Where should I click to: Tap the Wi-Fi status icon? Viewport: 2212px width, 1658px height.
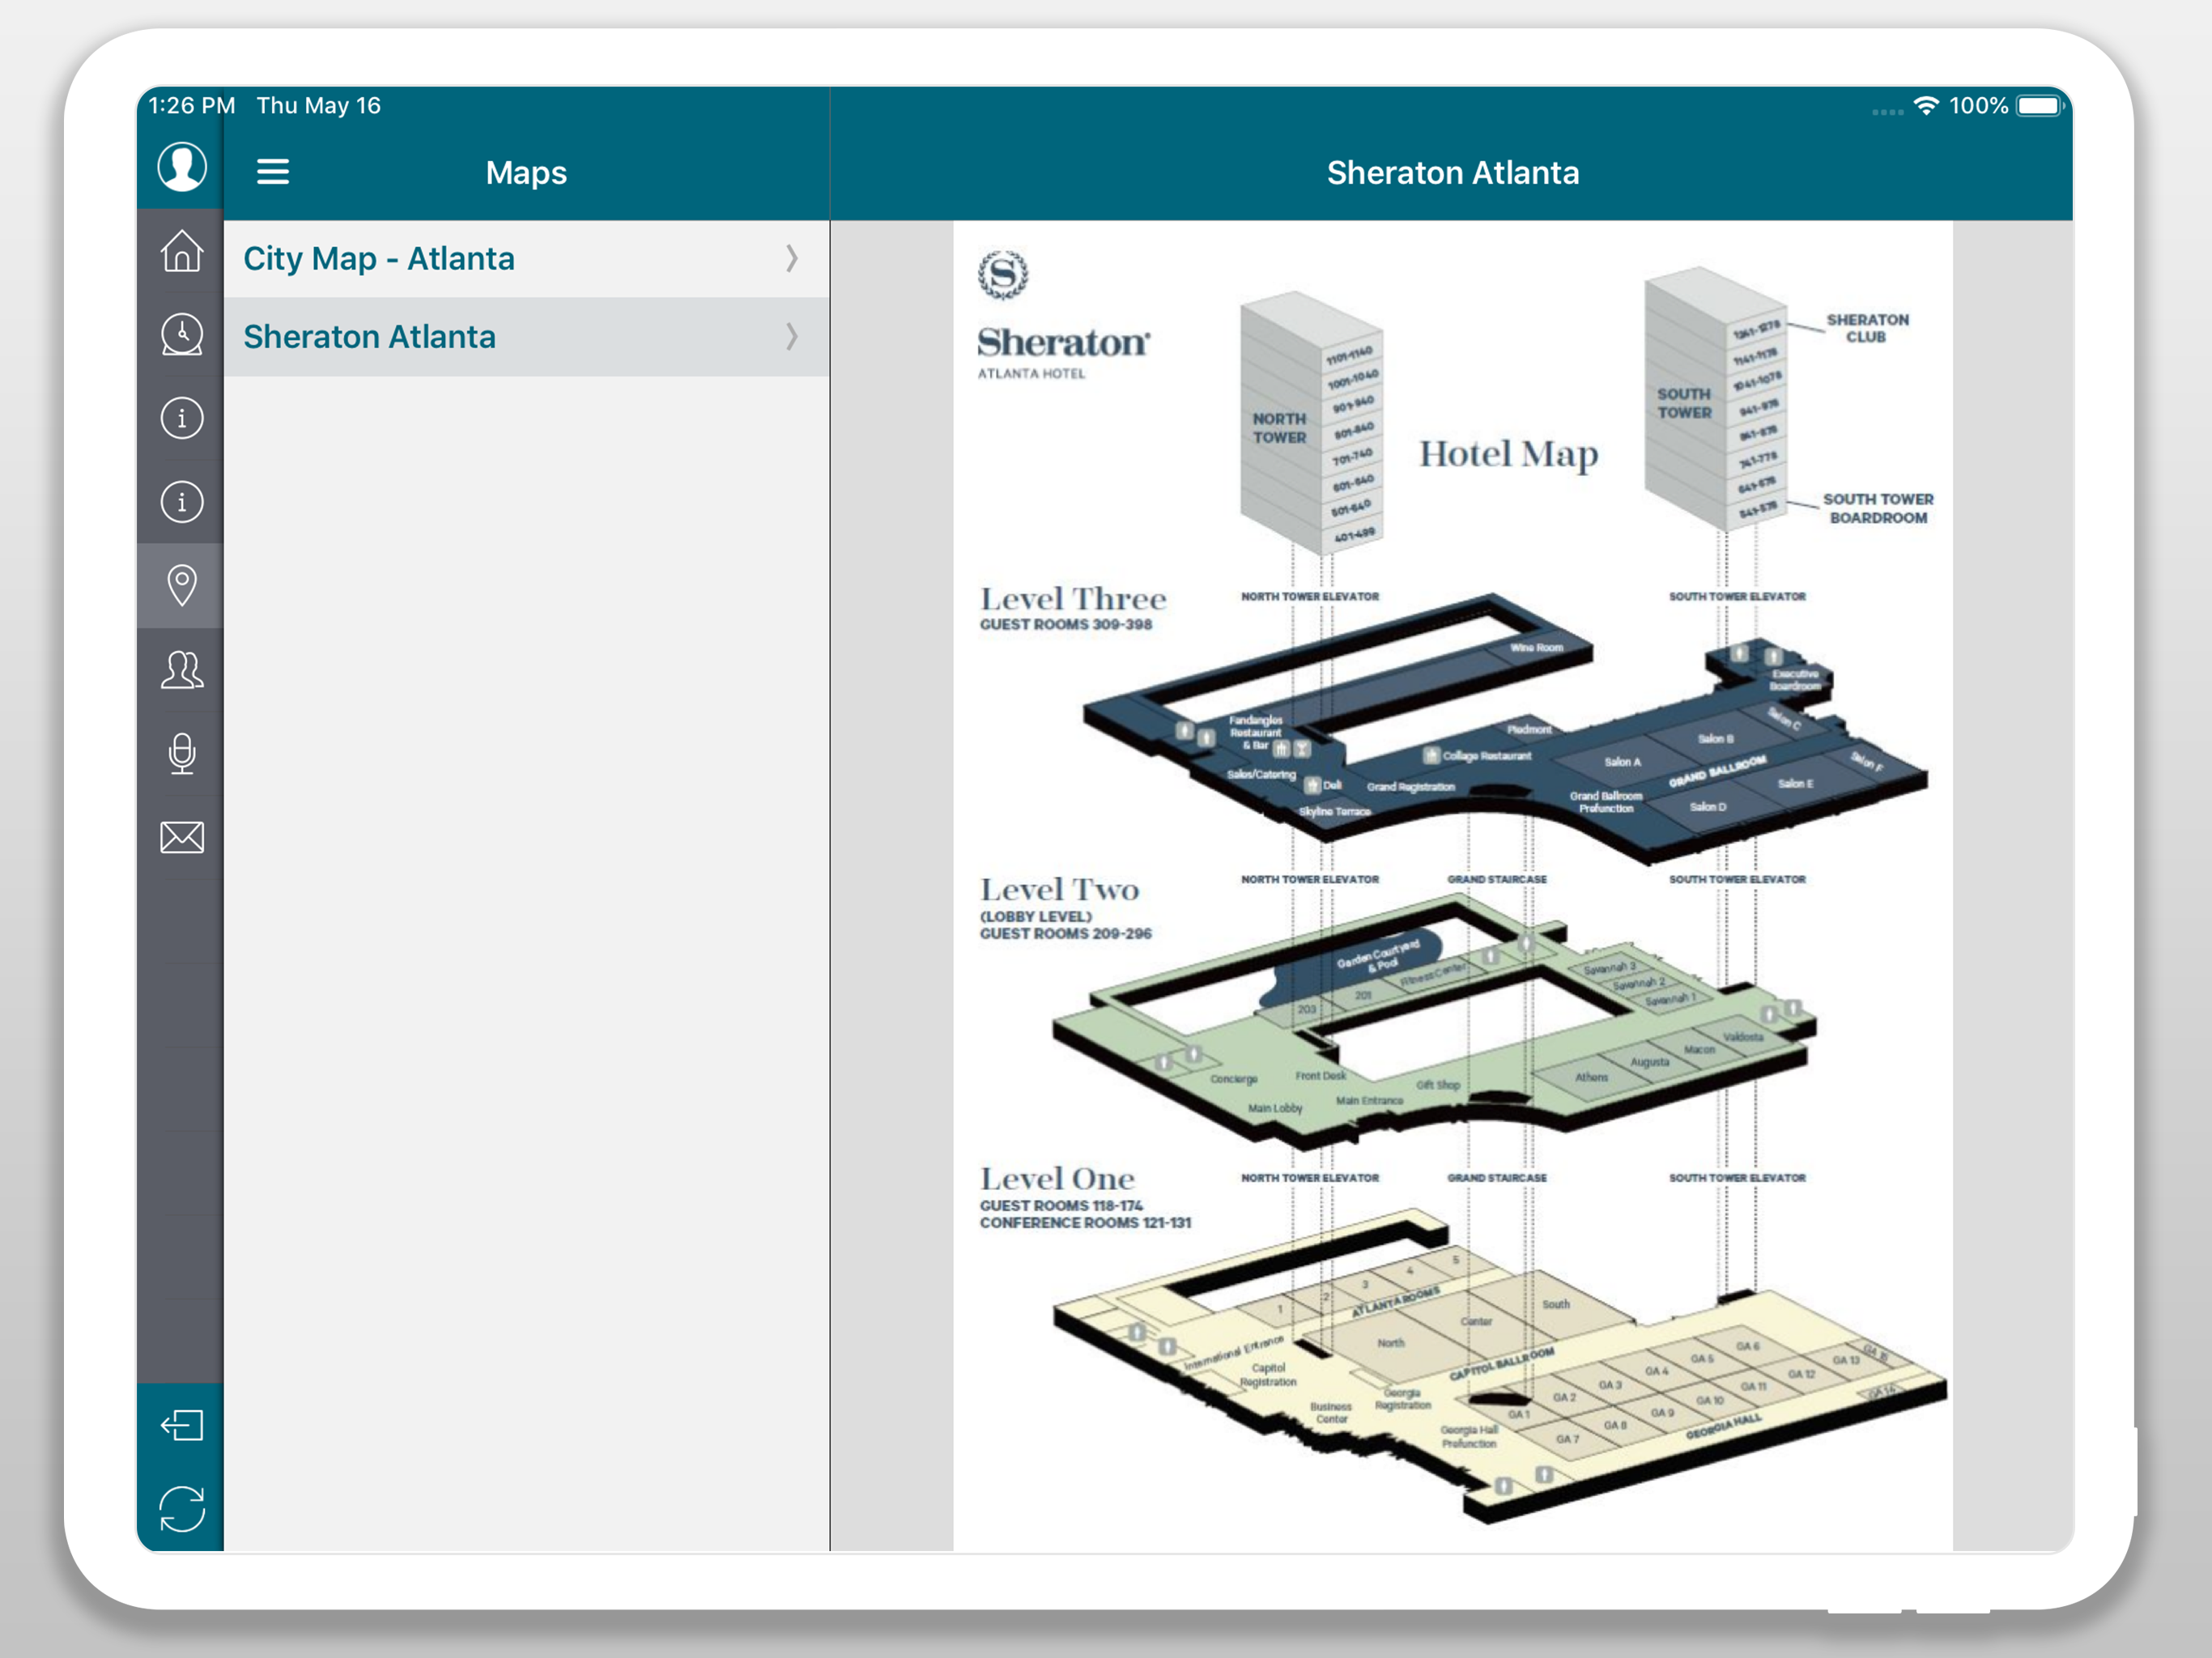coord(1926,106)
